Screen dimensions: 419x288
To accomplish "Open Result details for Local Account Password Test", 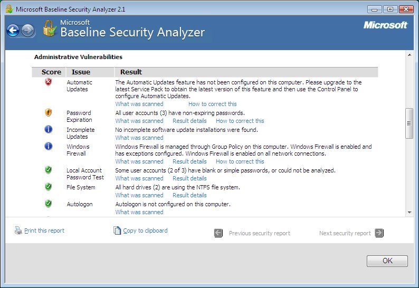I will pos(189,178).
